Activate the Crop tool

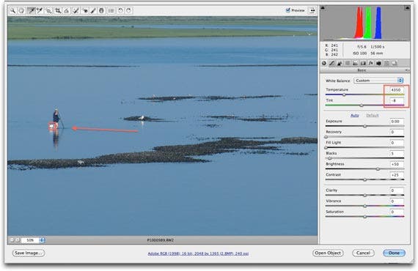point(58,11)
